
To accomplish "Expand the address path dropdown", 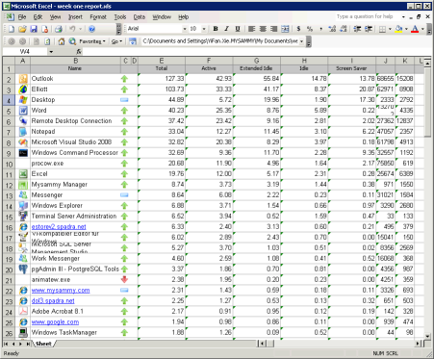I will (x=301, y=41).
